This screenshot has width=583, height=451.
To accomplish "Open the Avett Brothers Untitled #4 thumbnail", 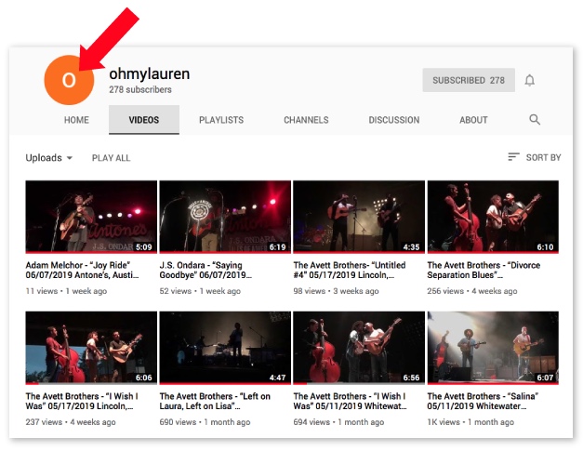I will point(359,217).
